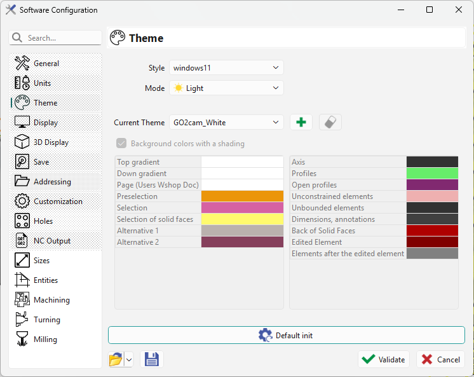This screenshot has height=377, width=474.
Task: Expand the Current Theme GO2cam_White dropdown
Action: coord(226,122)
